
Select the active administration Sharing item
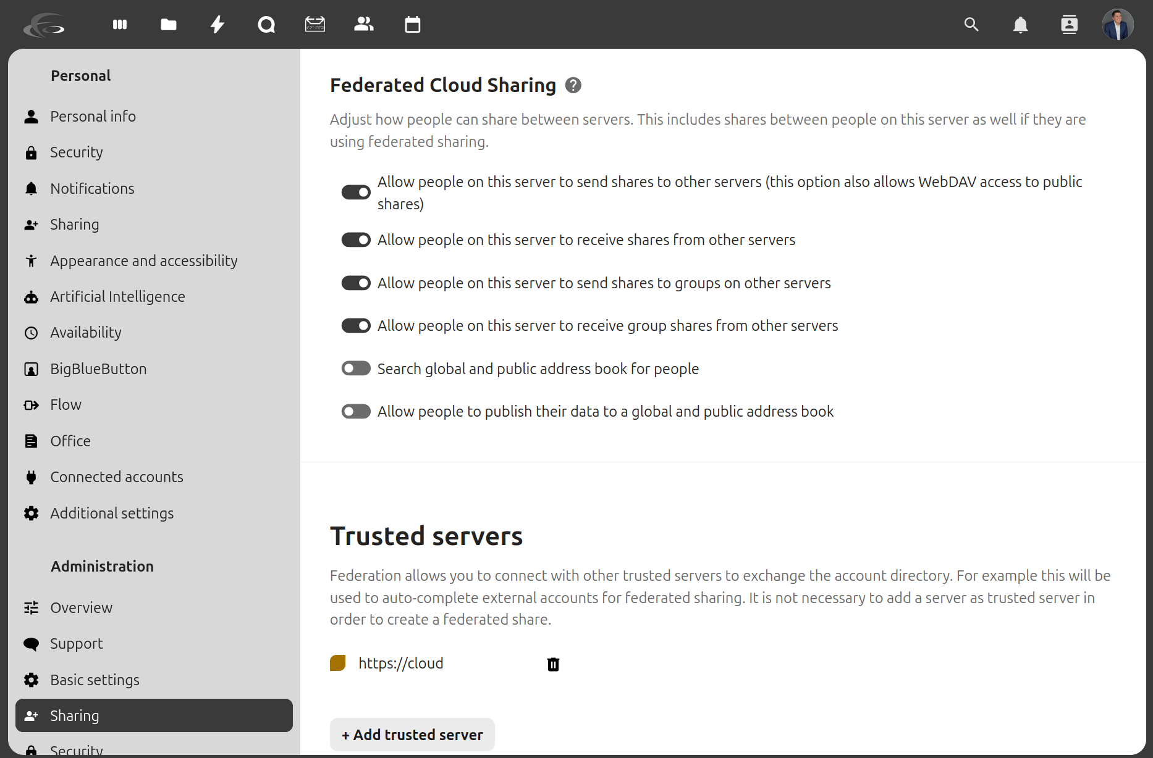click(x=154, y=715)
